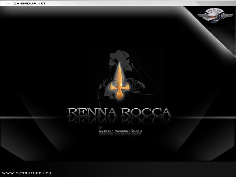236x177 pixels.
Task: Click the winged mouse logo icon
Action: pyautogui.click(x=215, y=15)
